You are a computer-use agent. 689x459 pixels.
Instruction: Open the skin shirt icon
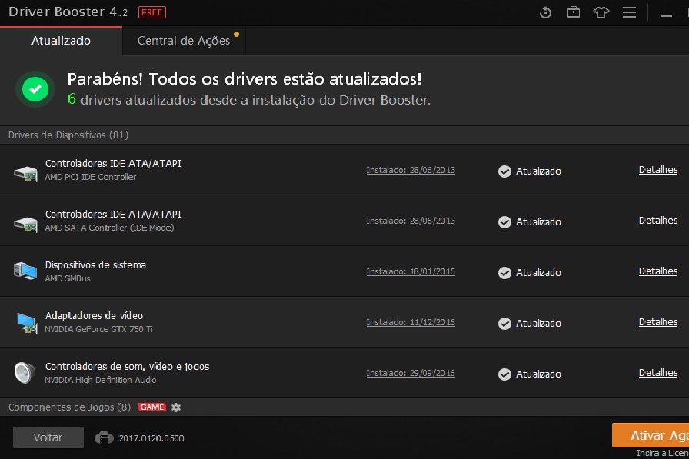(x=601, y=12)
